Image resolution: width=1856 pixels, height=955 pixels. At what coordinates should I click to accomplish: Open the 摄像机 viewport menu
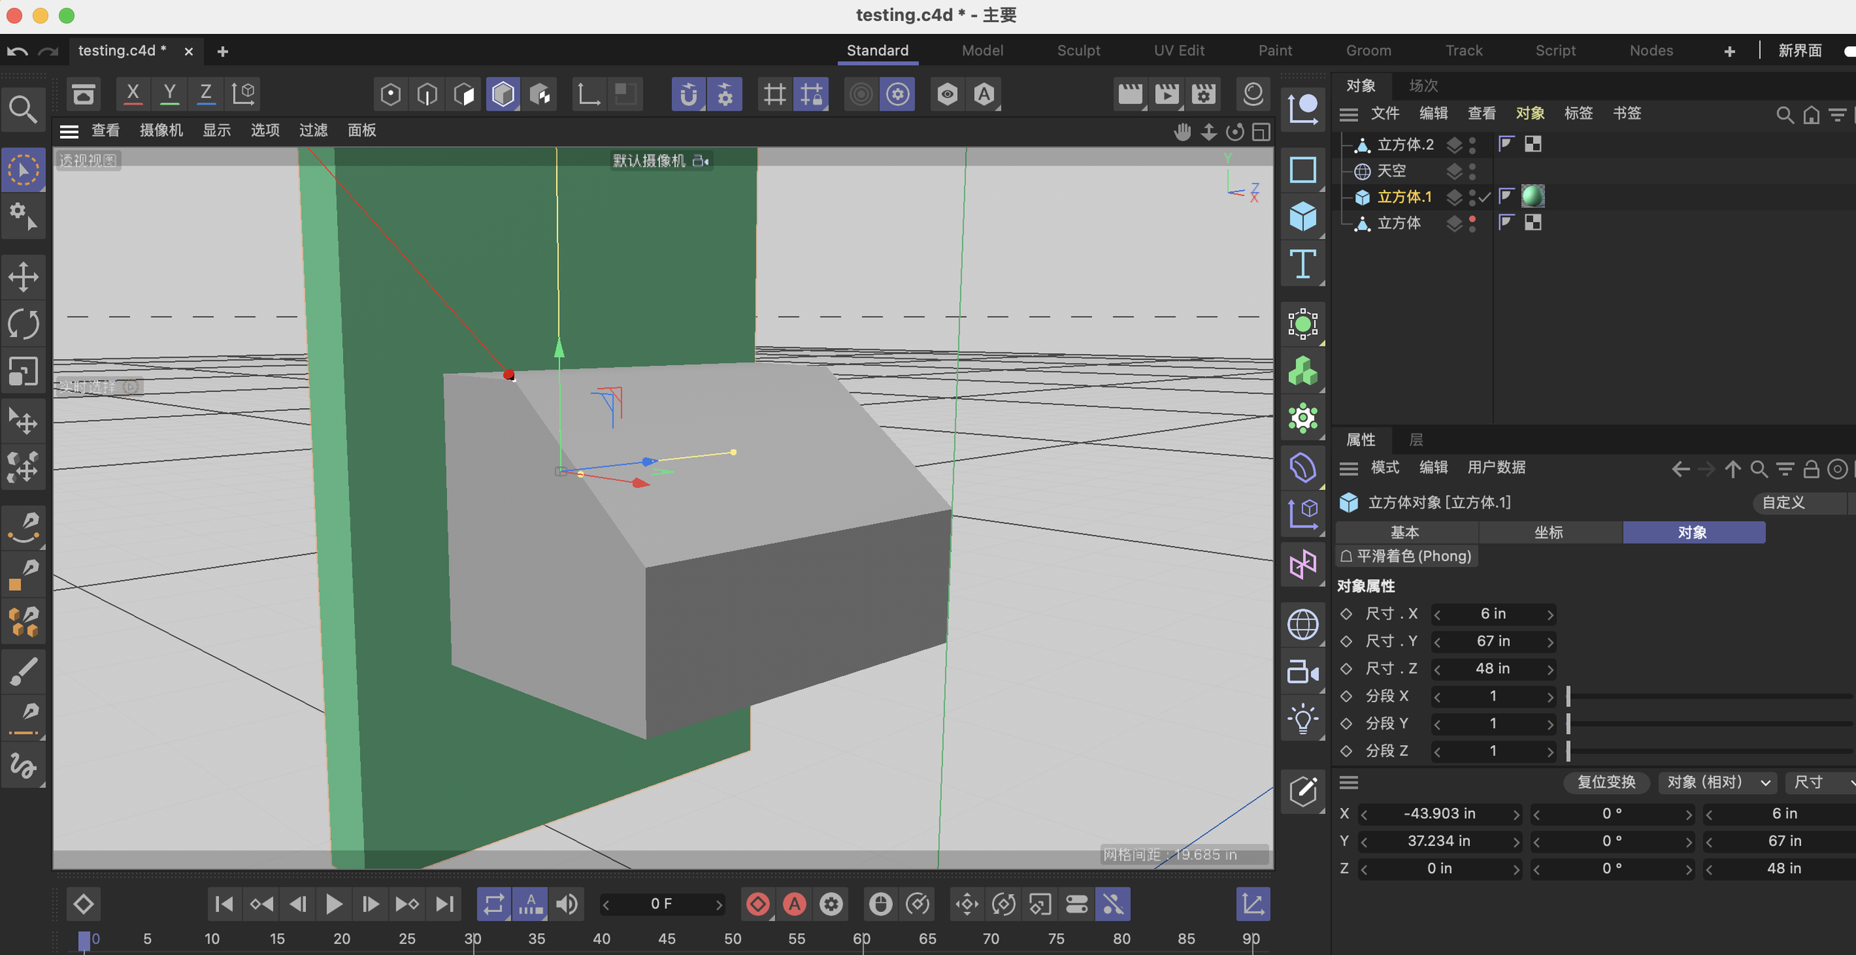coord(161,131)
